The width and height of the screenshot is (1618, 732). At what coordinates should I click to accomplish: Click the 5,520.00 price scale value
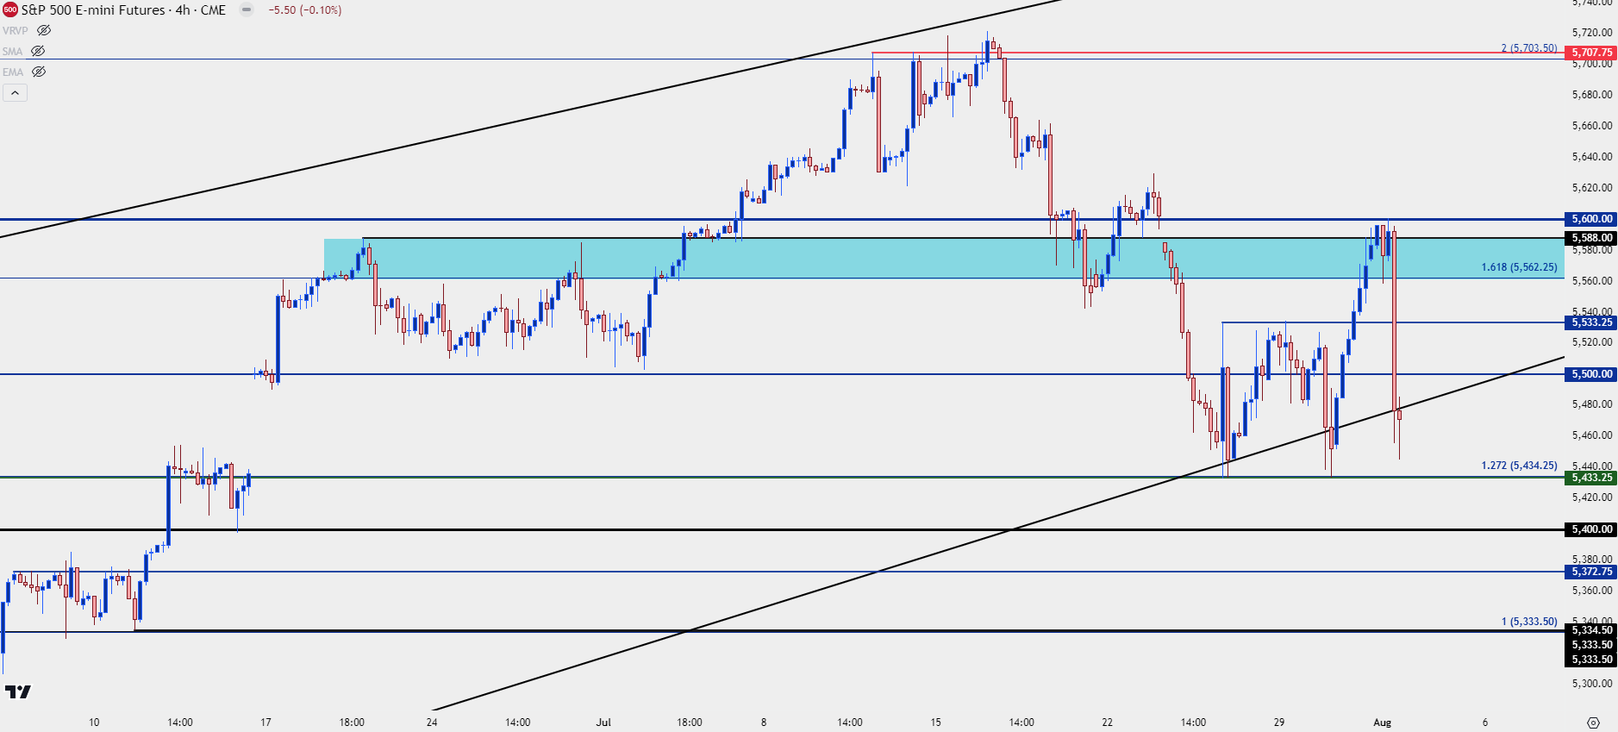tap(1591, 342)
